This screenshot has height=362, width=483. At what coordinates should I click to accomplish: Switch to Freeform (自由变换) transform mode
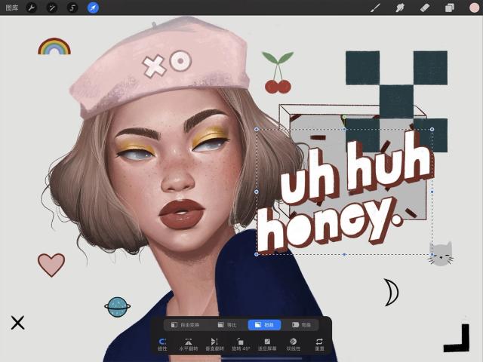click(186, 325)
